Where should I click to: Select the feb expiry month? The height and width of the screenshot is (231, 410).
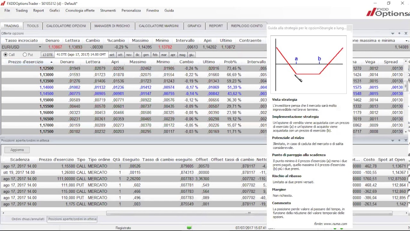click(x=155, y=55)
